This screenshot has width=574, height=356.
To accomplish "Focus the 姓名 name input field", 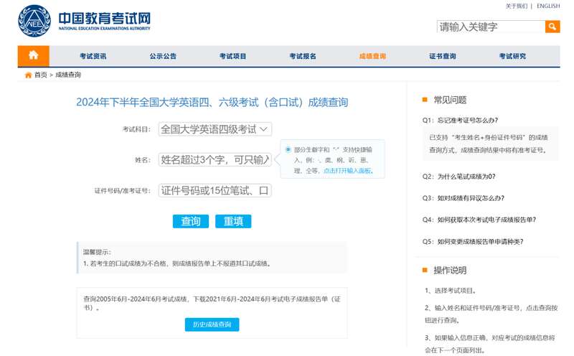I will (x=215, y=159).
